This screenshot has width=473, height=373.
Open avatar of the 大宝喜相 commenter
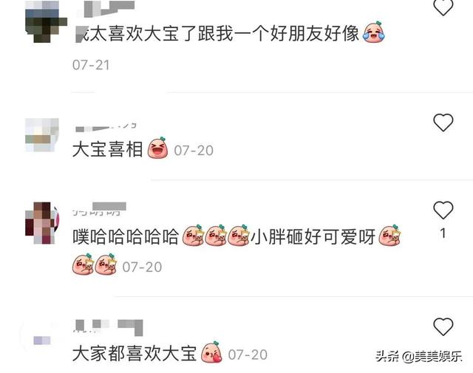pyautogui.click(x=41, y=134)
